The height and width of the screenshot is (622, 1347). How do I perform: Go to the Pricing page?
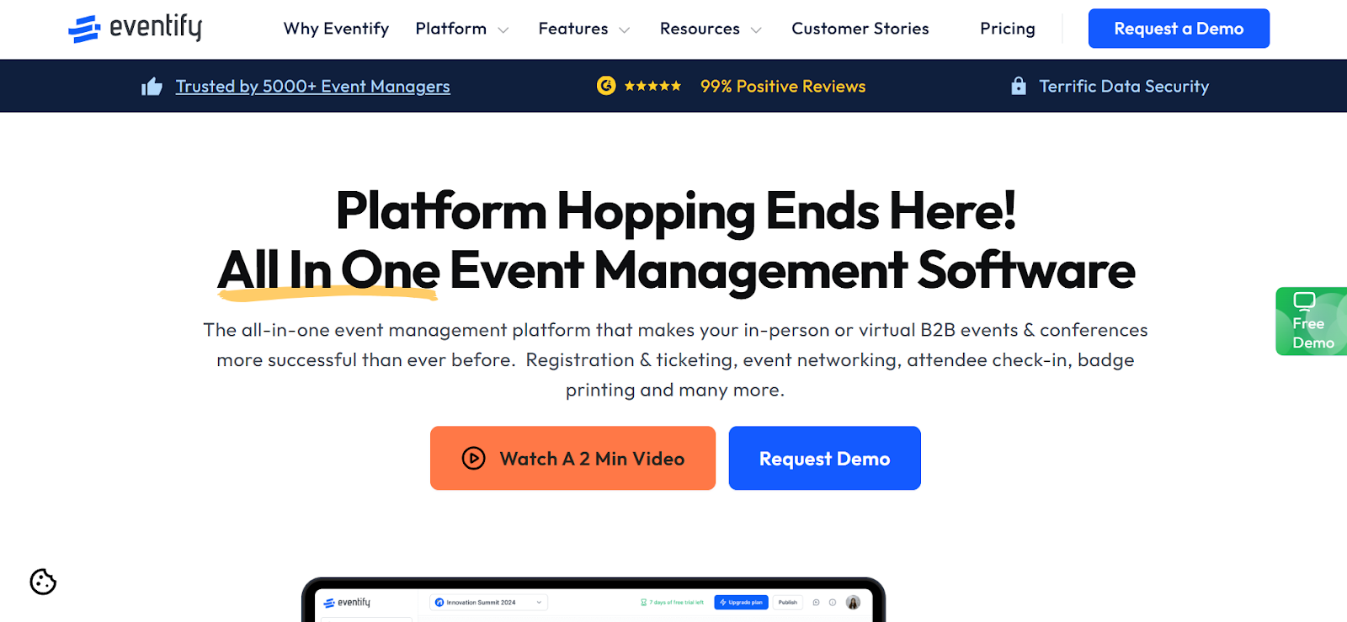[x=1008, y=29]
